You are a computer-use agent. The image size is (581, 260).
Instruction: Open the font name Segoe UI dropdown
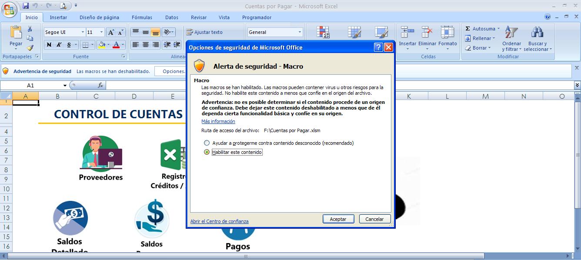[83, 32]
